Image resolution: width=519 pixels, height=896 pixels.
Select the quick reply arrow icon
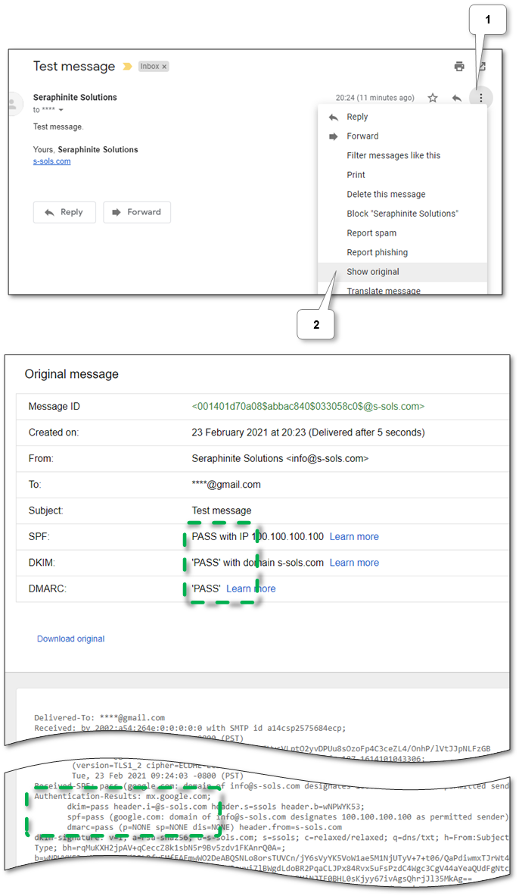pos(455,97)
